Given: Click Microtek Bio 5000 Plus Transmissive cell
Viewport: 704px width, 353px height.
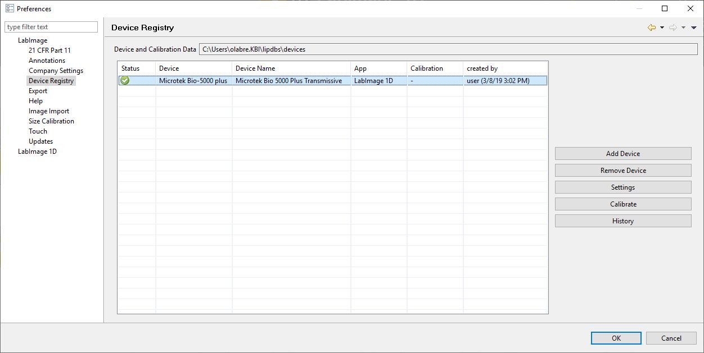Looking at the screenshot, I should pyautogui.click(x=291, y=81).
